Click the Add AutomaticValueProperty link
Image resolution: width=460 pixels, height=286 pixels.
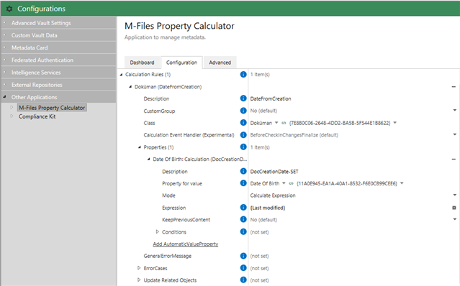coord(186,244)
